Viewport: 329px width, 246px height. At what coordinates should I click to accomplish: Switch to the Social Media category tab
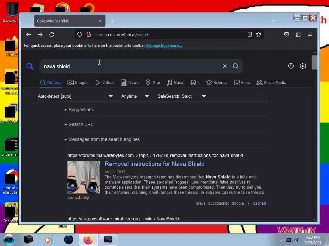tap(271, 83)
